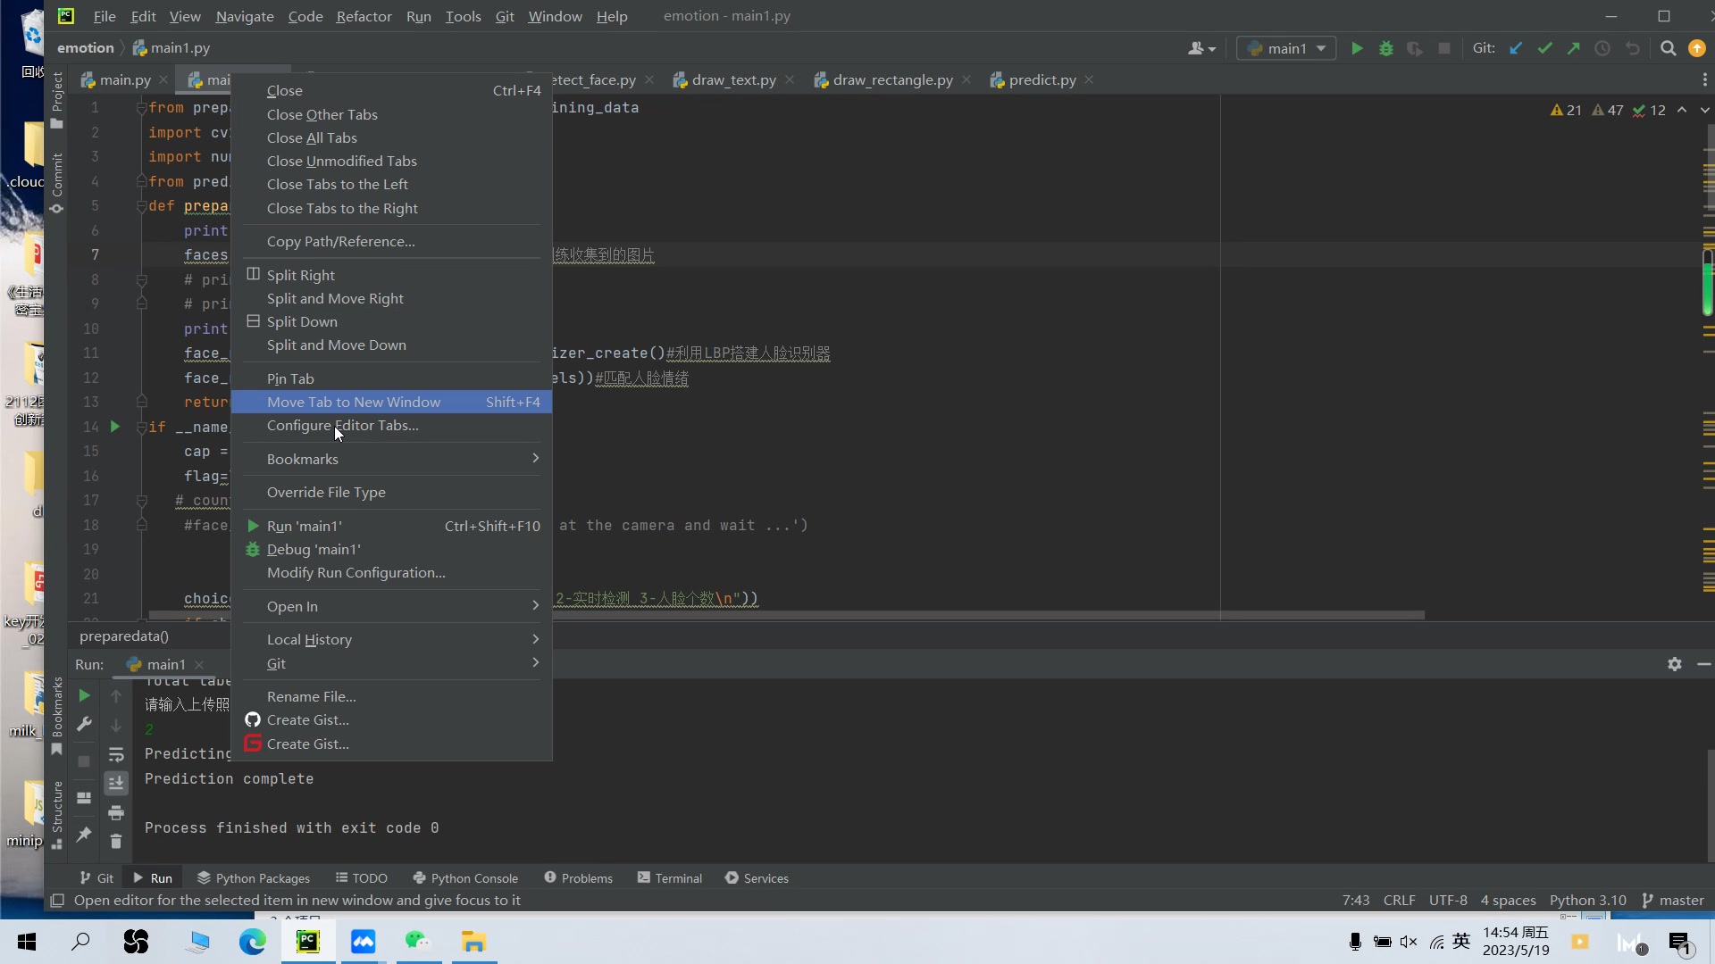The height and width of the screenshot is (964, 1715).
Task: Open Search Everywhere magnifier icon
Action: pos(1668,48)
